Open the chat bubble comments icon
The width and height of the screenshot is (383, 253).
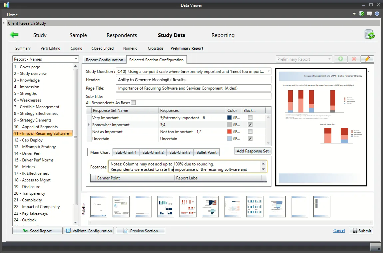[x=369, y=14]
